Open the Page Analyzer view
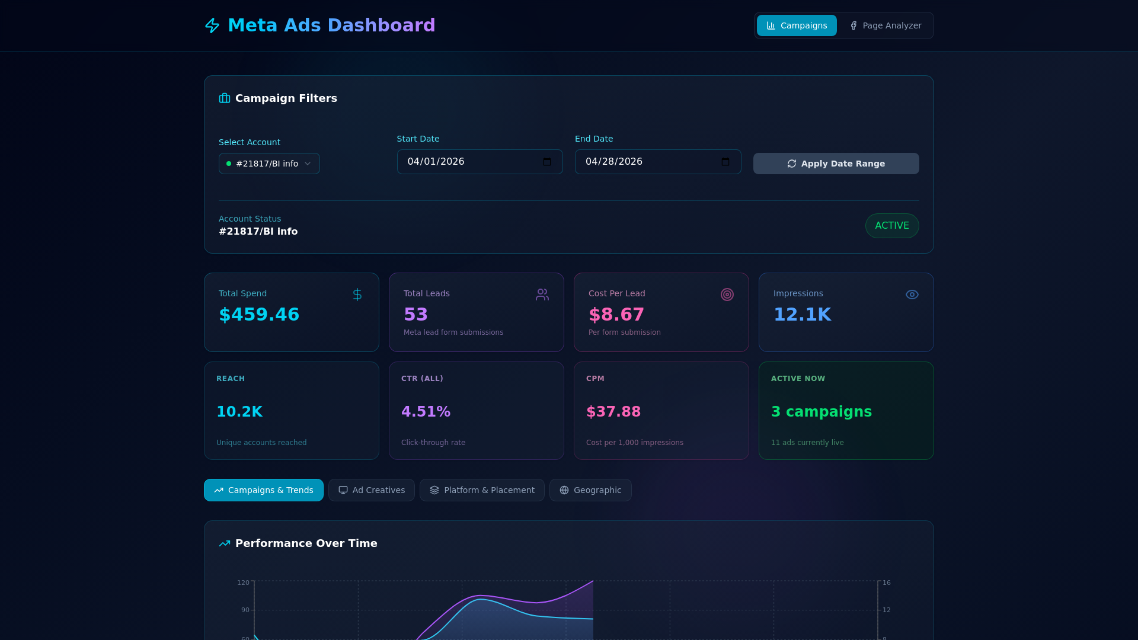The height and width of the screenshot is (640, 1138). point(886,25)
